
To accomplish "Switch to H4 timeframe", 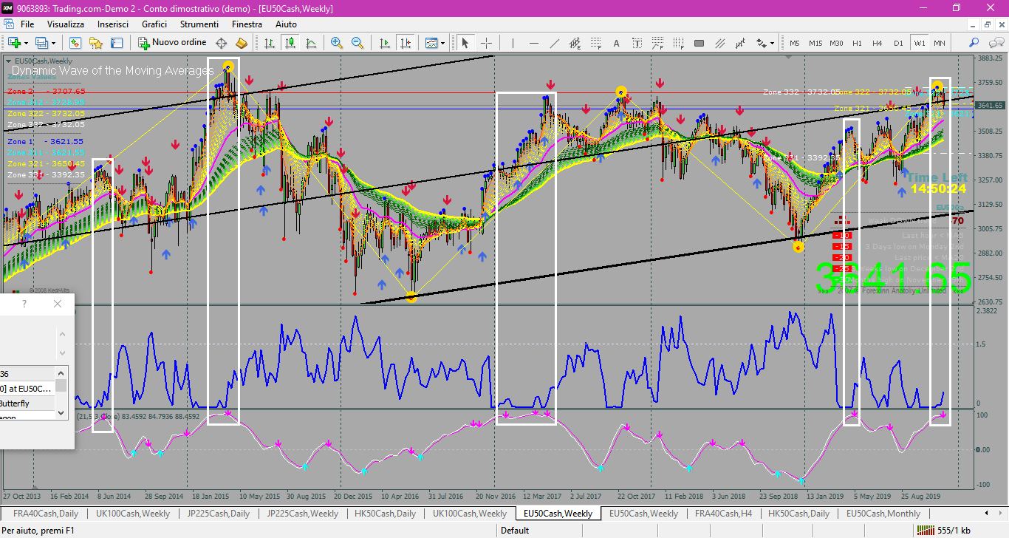I will pos(878,43).
